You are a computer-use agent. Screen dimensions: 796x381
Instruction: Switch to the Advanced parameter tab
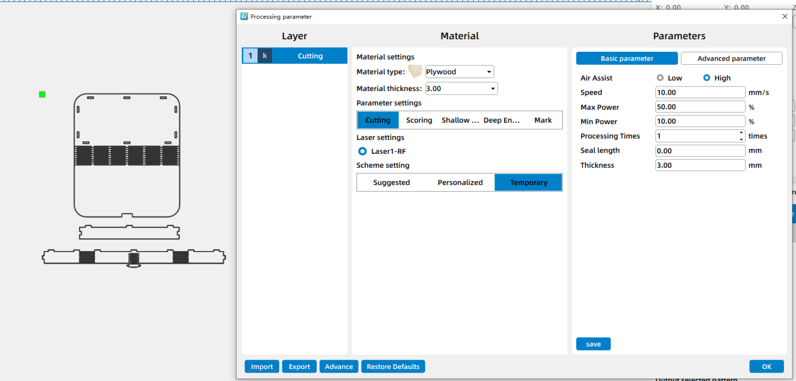731,58
